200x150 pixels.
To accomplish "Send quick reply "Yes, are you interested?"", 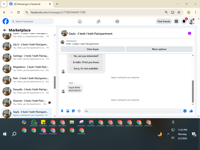I will click(86, 56).
